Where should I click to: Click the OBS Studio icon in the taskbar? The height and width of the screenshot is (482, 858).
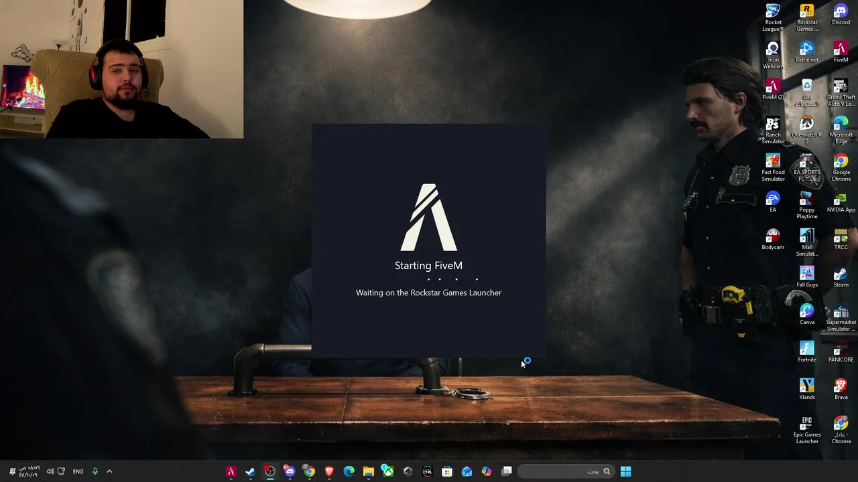(x=269, y=471)
